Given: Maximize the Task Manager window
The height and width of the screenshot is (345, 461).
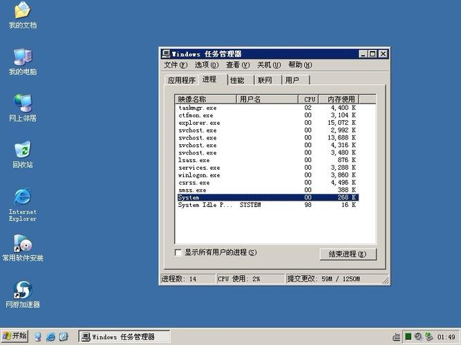Looking at the screenshot, I should click(373, 54).
